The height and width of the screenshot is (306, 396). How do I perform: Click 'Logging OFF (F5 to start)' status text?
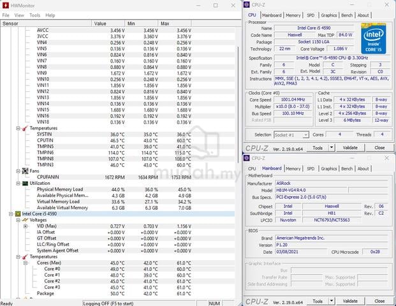108,303
